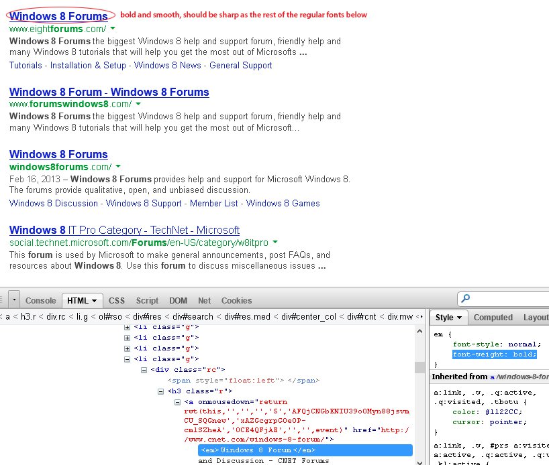Open the HTML tab's dropdown arrow
549x465 pixels.
tap(94, 301)
